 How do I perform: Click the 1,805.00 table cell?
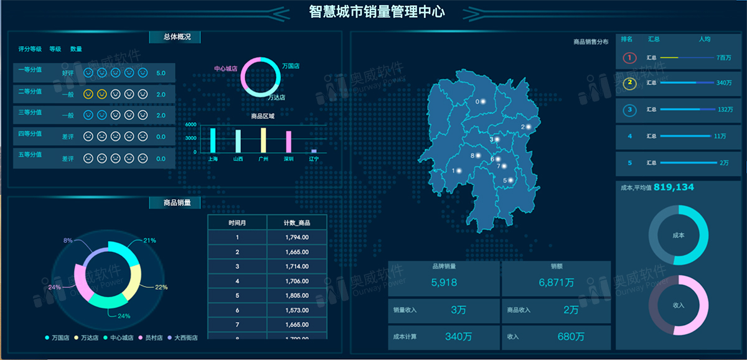point(296,295)
